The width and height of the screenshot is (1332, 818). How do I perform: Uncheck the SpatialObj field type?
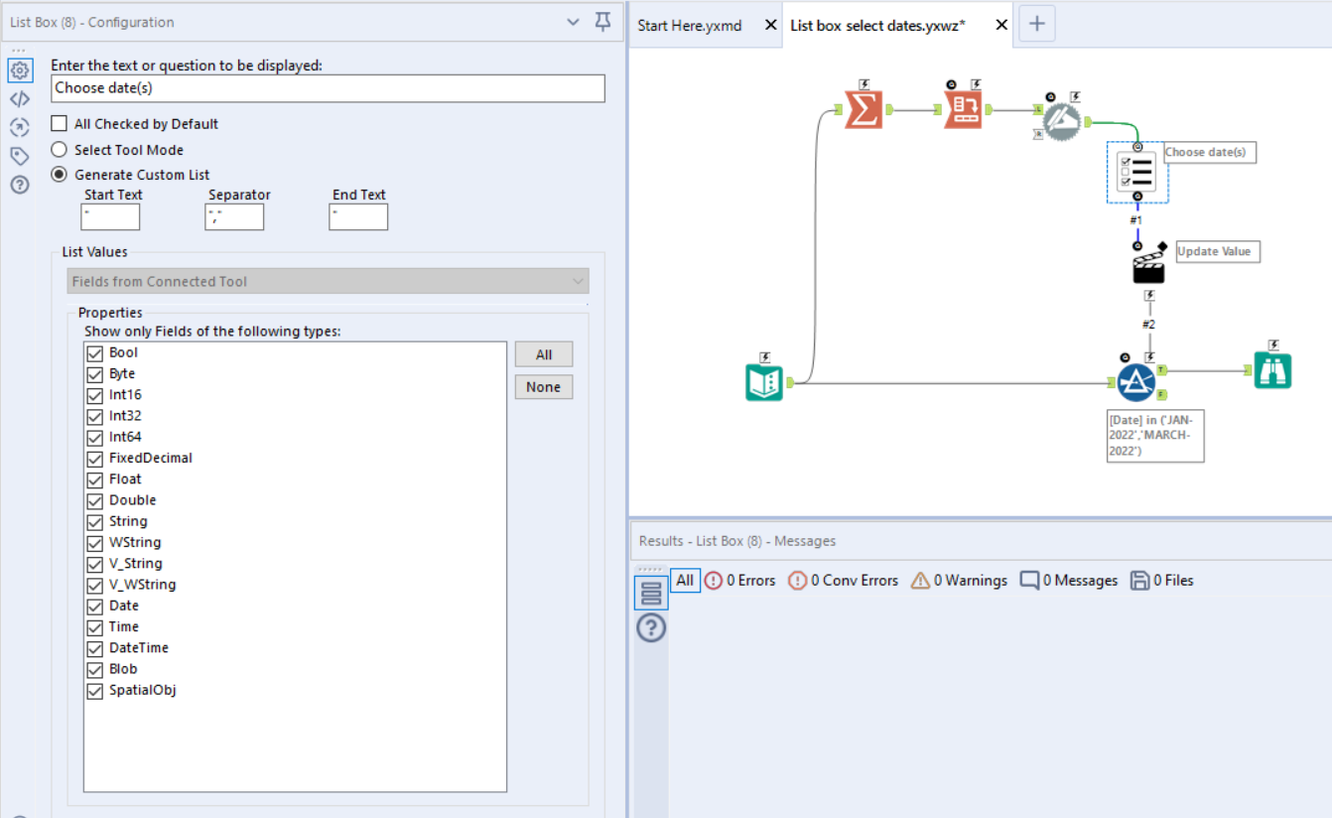pyautogui.click(x=94, y=690)
